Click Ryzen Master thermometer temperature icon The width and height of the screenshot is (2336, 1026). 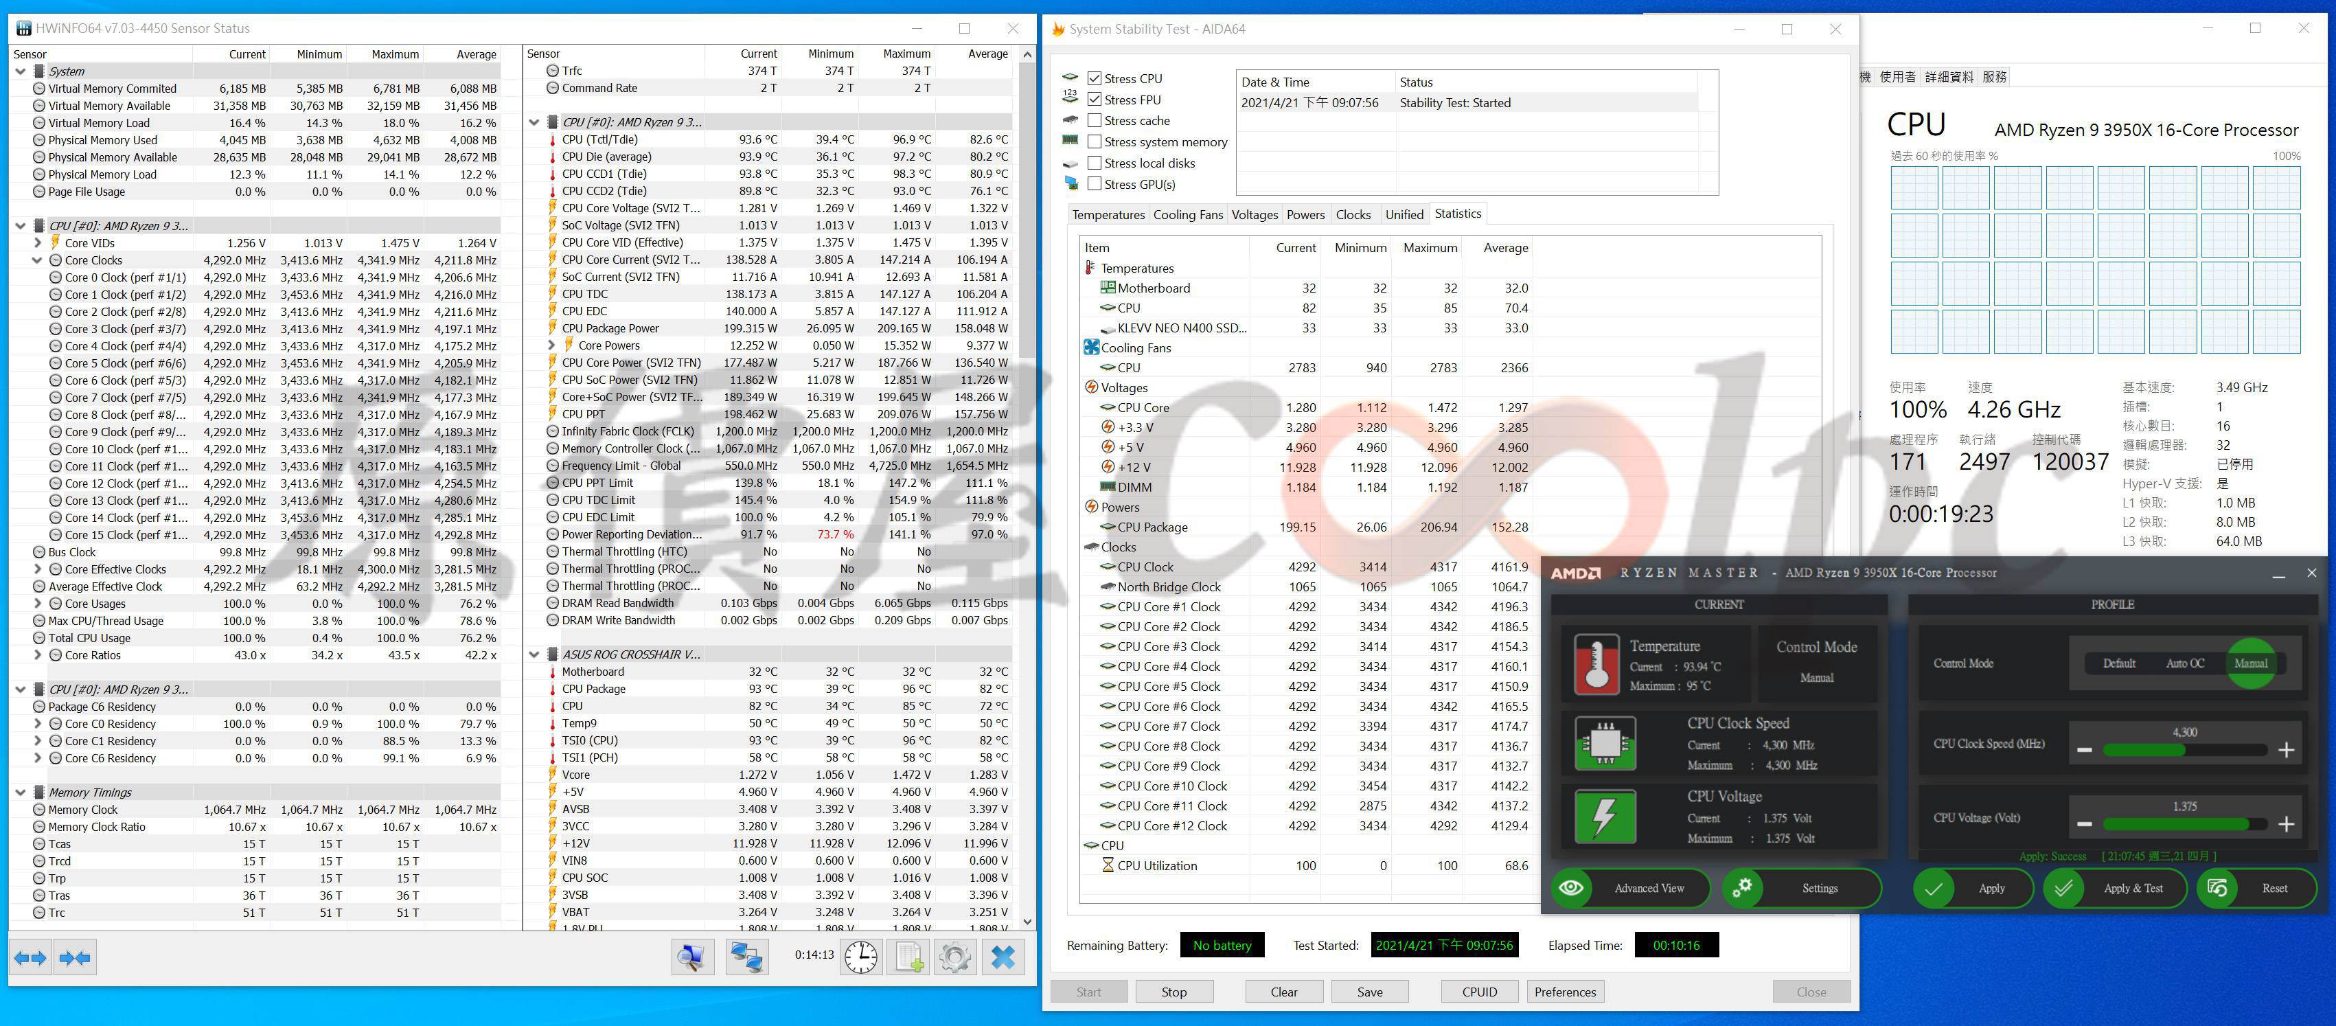point(1596,665)
